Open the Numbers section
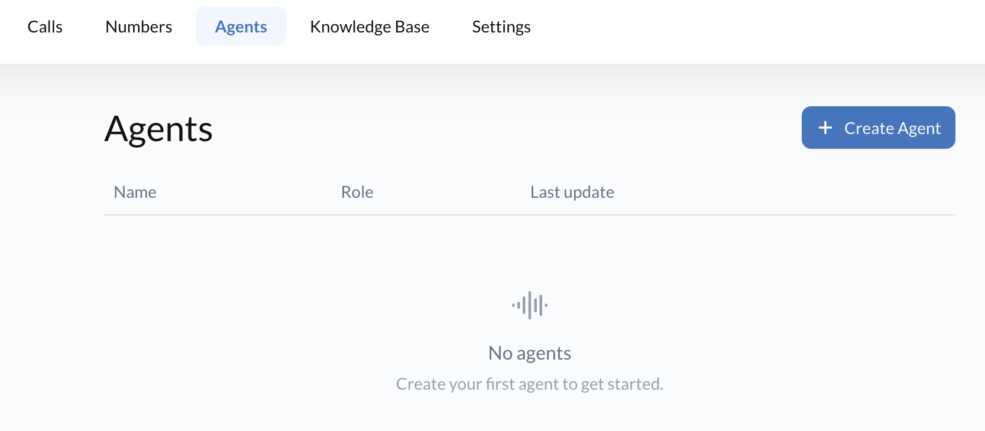The width and height of the screenshot is (985, 431). (138, 26)
